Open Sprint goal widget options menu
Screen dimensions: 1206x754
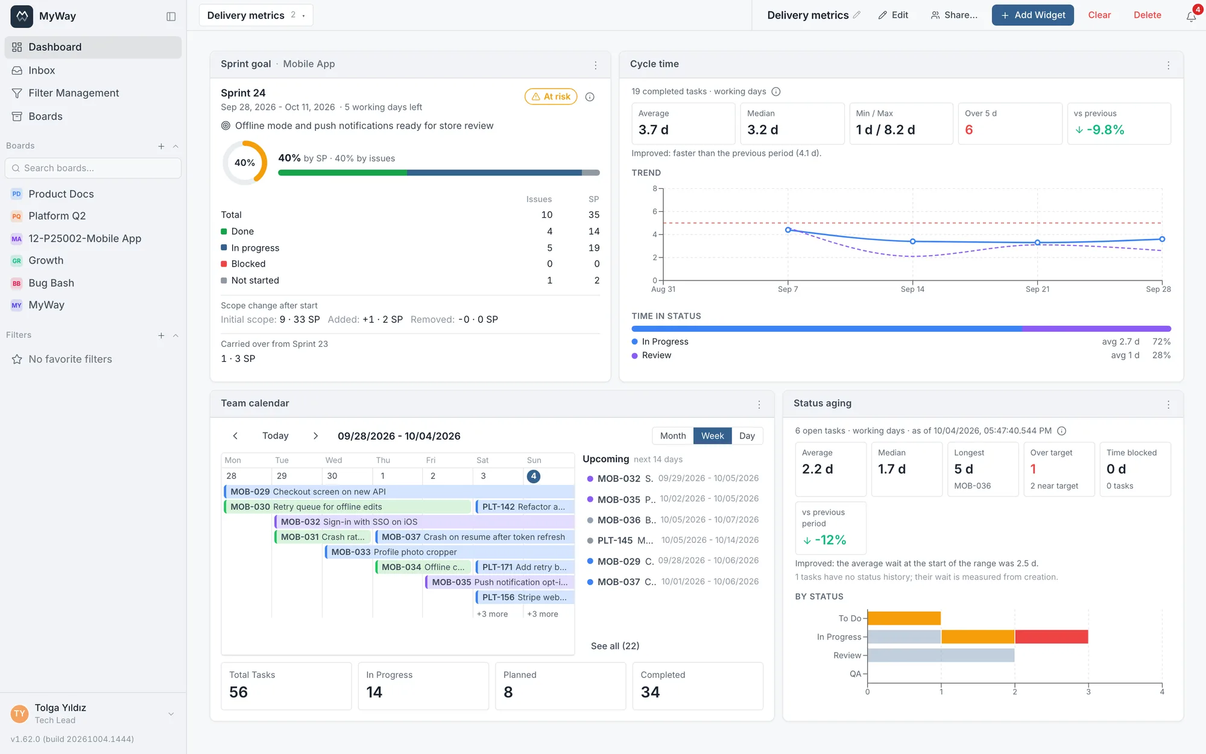pos(596,65)
